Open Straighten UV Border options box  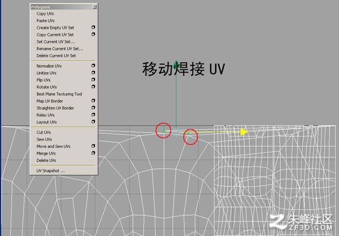click(93, 108)
